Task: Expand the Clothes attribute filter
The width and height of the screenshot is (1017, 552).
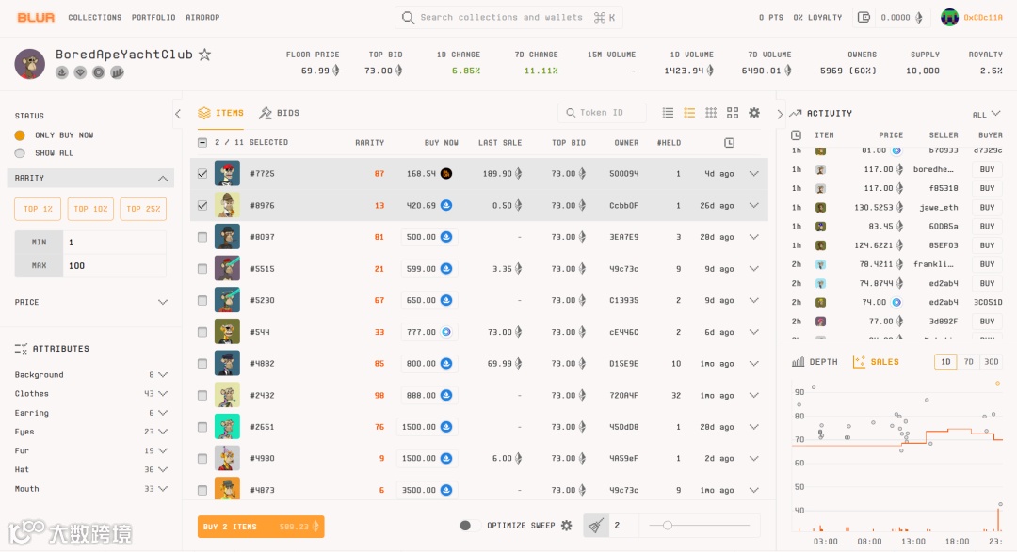Action: (163, 394)
